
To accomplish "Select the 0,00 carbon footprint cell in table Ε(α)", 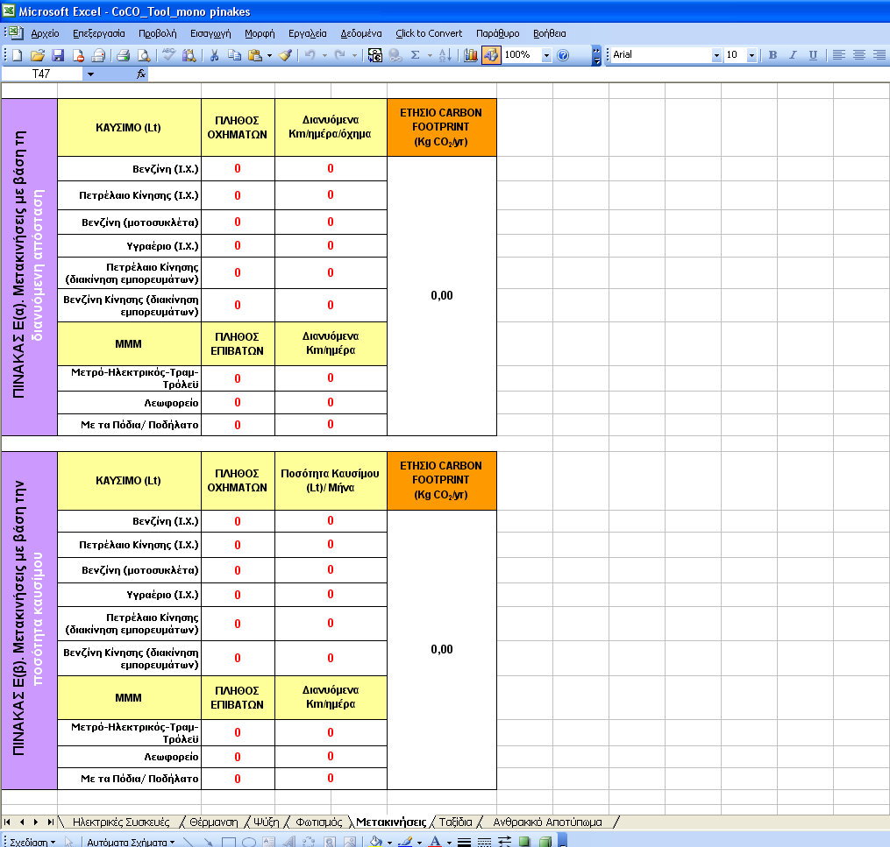I will pyautogui.click(x=442, y=295).
